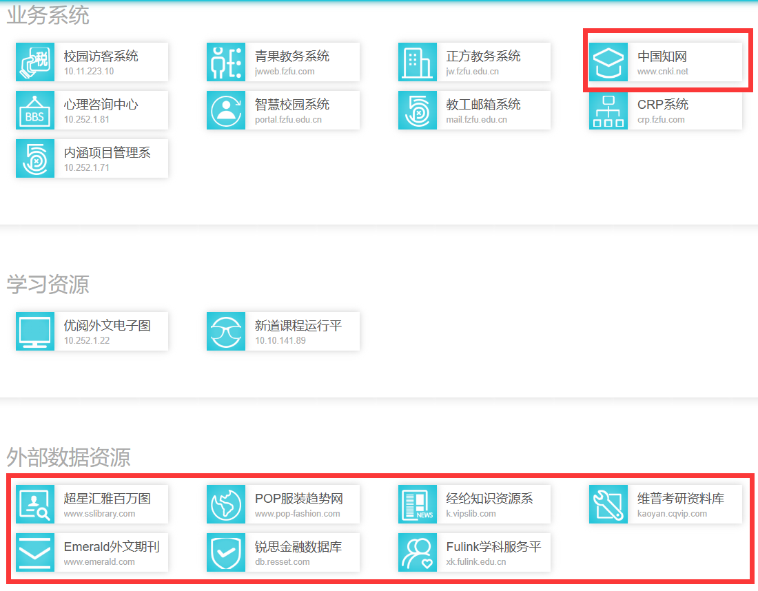Screen dimensions: 758x591
Task: Open the 中国知网 graduation cap icon
Action: (x=608, y=62)
